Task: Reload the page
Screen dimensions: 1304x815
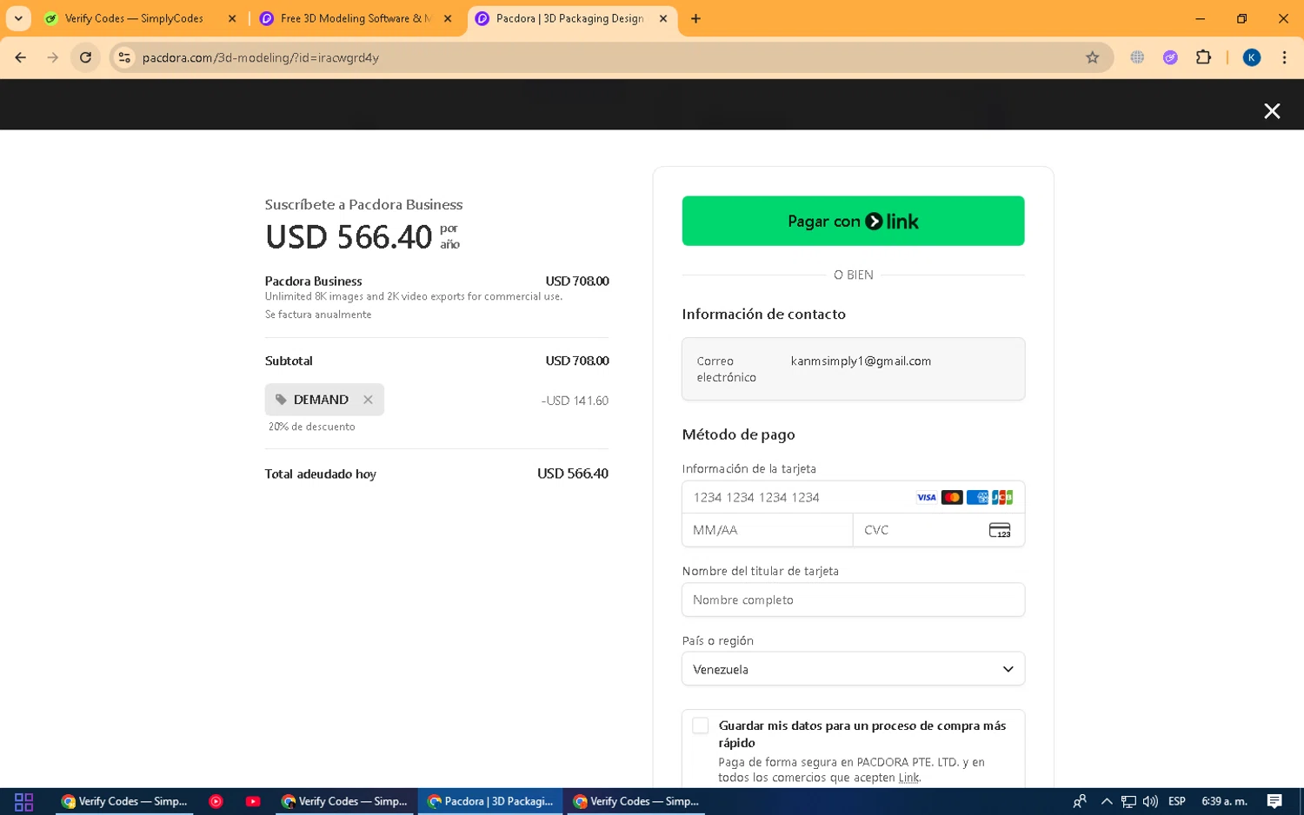Action: pos(85,57)
